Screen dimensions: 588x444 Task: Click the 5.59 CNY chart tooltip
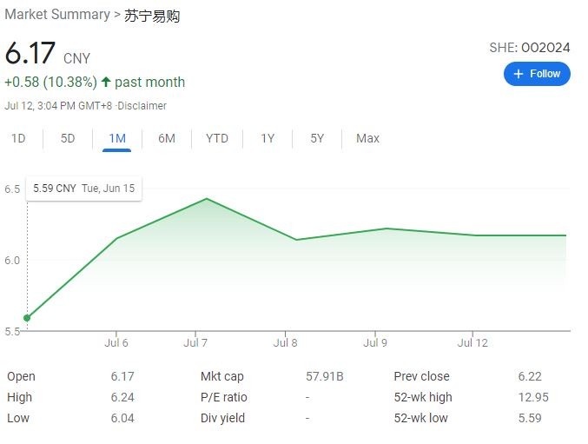(x=84, y=188)
